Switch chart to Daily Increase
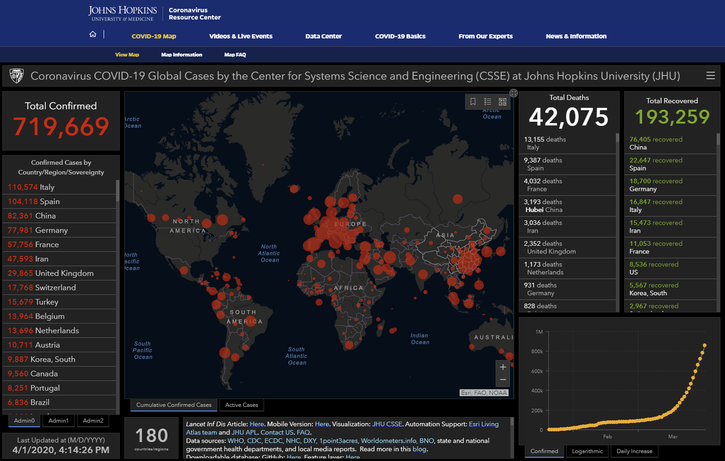Viewport: 725px width, 461px height. pos(634,451)
